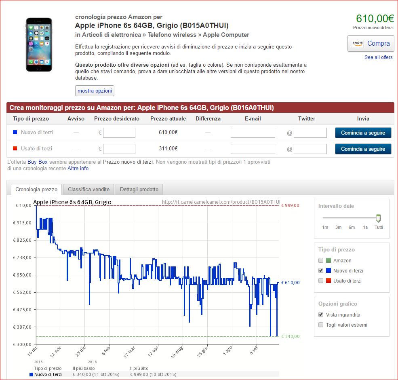Enable Usato di terzi price type checkbox
The width and height of the screenshot is (398, 380).
[321, 281]
